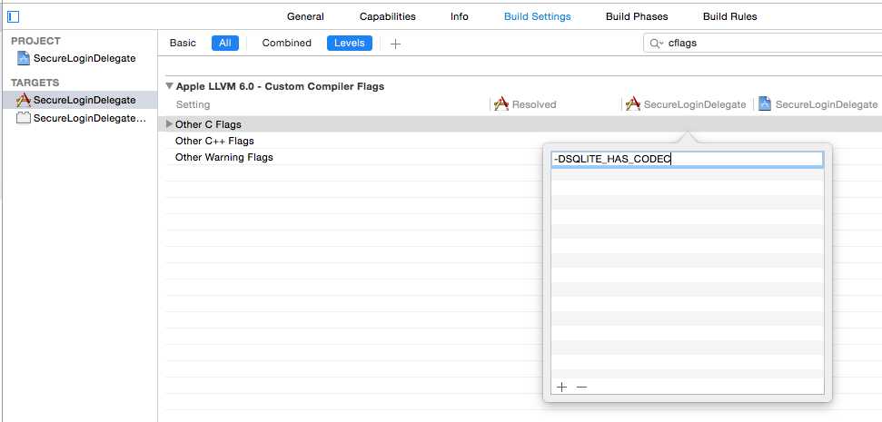Viewport: 882px width, 422px height.
Task: Add new flag entry in popover
Action: (561, 388)
